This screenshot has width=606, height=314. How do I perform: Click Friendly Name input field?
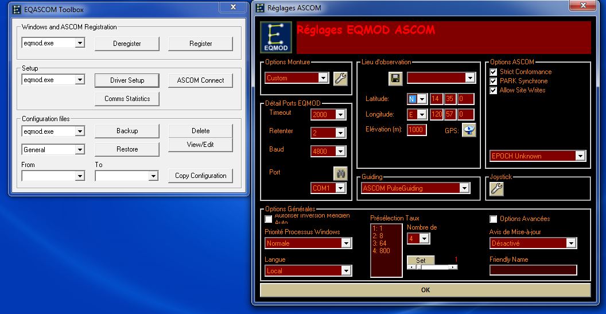click(x=533, y=270)
